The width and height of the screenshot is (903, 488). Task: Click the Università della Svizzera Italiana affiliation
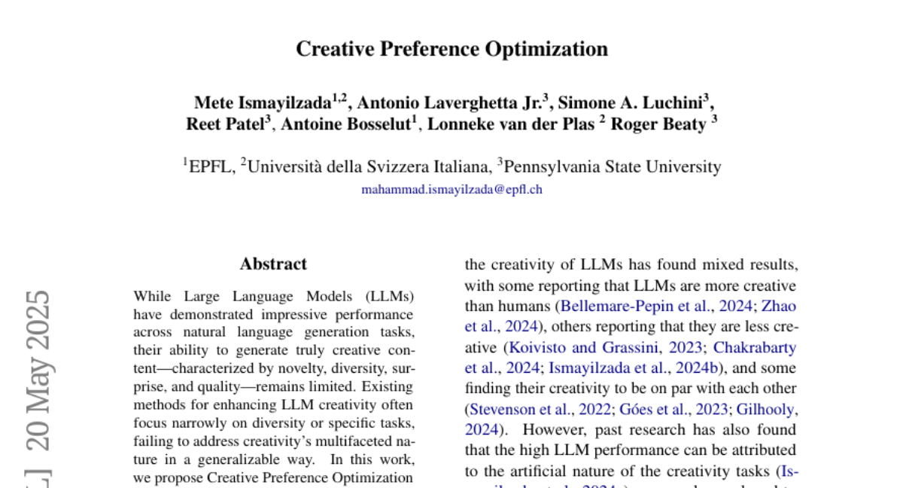(369, 166)
